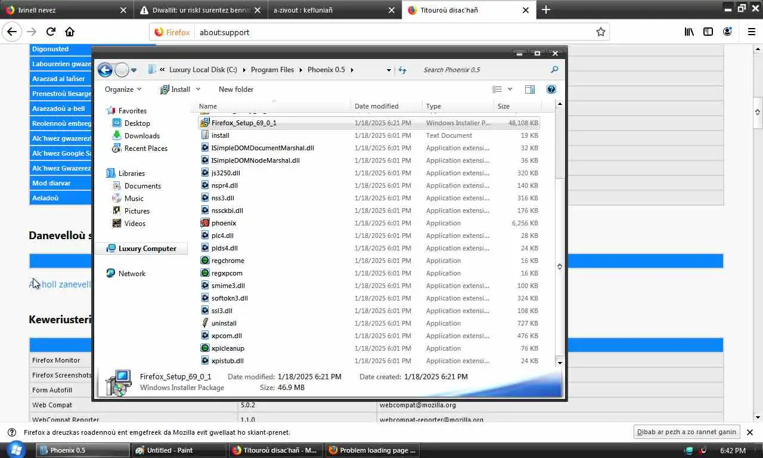Image resolution: width=763 pixels, height=458 pixels.
Task: Open the Organize menu
Action: click(123, 89)
